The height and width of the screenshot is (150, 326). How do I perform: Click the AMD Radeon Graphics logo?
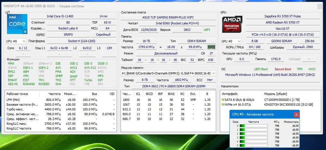[x=232, y=24]
